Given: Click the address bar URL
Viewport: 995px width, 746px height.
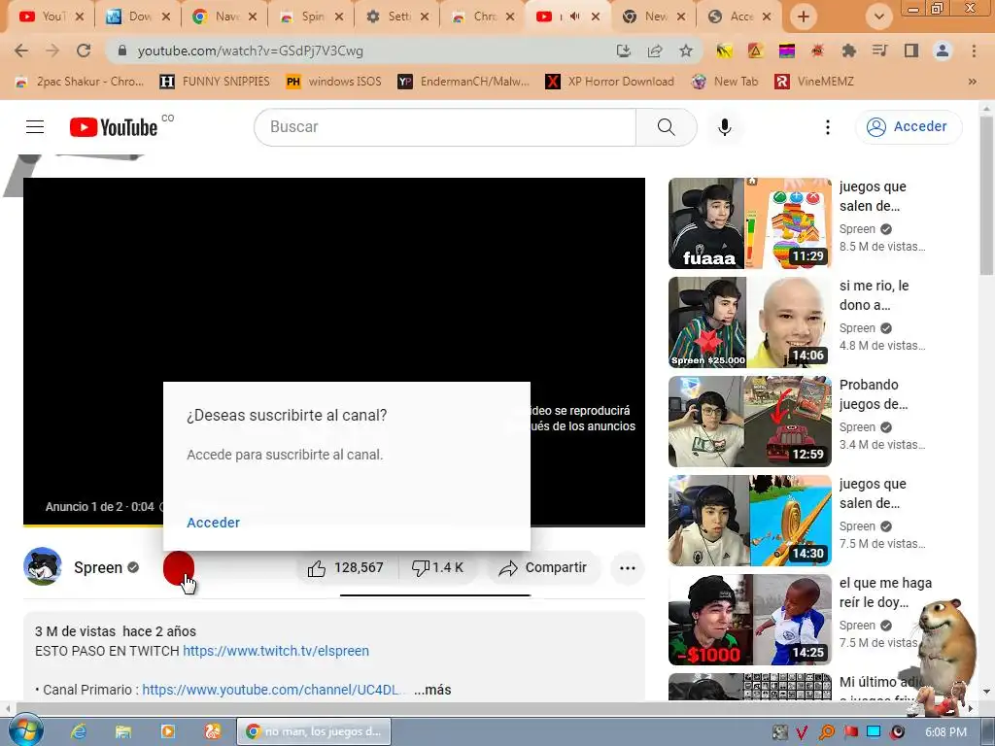Looking at the screenshot, I should (x=251, y=51).
